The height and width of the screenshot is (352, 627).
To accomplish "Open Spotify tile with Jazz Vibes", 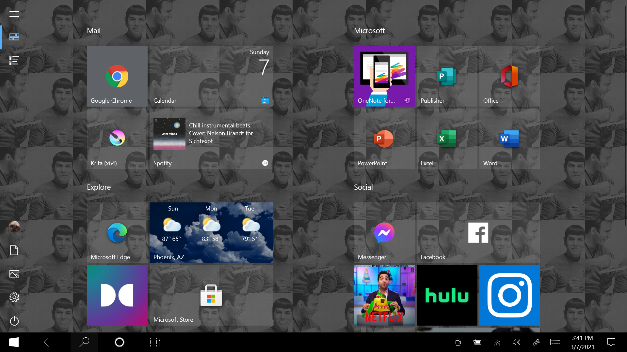I will click(211, 139).
